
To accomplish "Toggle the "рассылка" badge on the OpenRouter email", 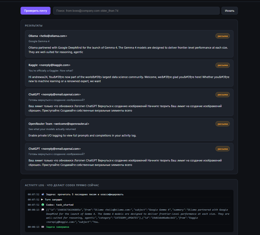I will click(223, 124).
